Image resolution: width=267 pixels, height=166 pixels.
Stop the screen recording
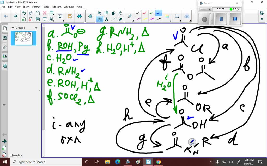click(235, 19)
